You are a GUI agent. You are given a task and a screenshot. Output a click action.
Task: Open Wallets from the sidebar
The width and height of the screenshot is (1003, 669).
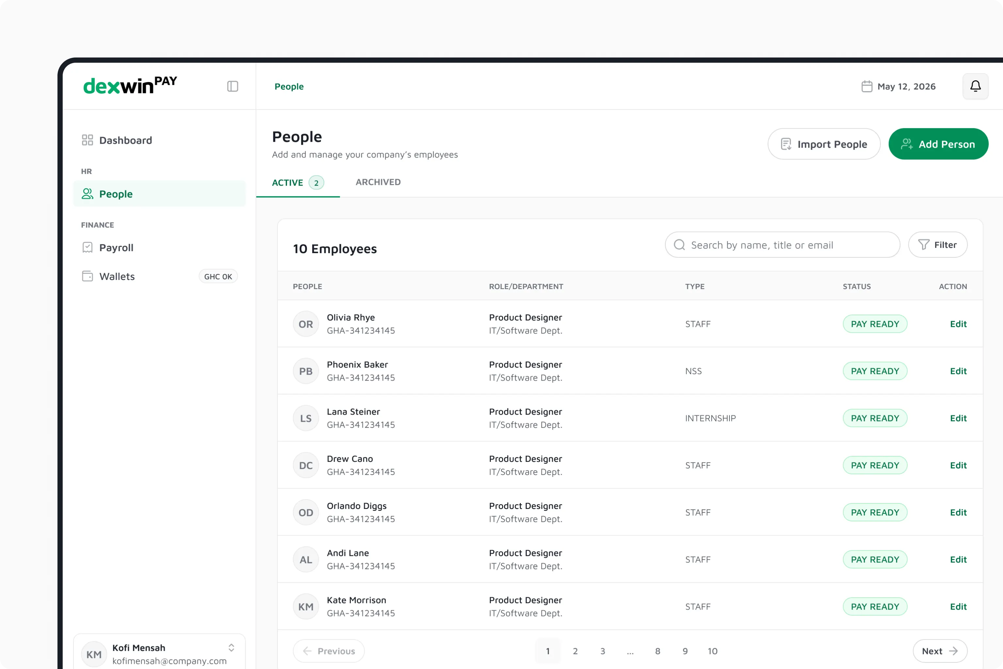(x=159, y=276)
